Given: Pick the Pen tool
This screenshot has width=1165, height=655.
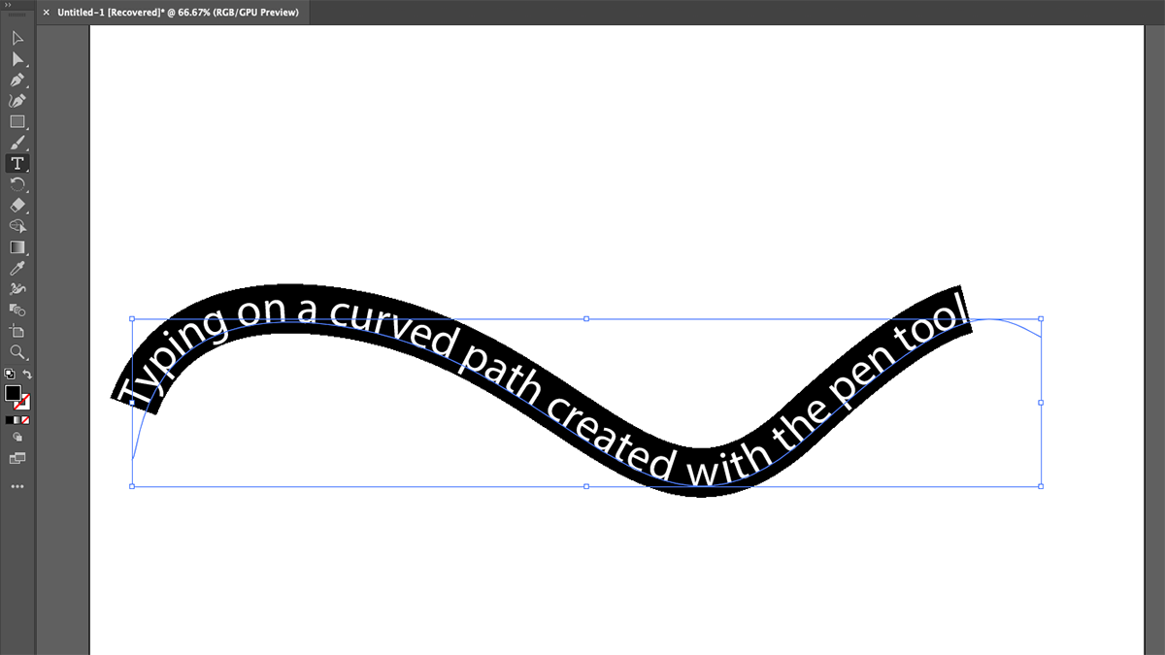Looking at the screenshot, I should pos(17,81).
